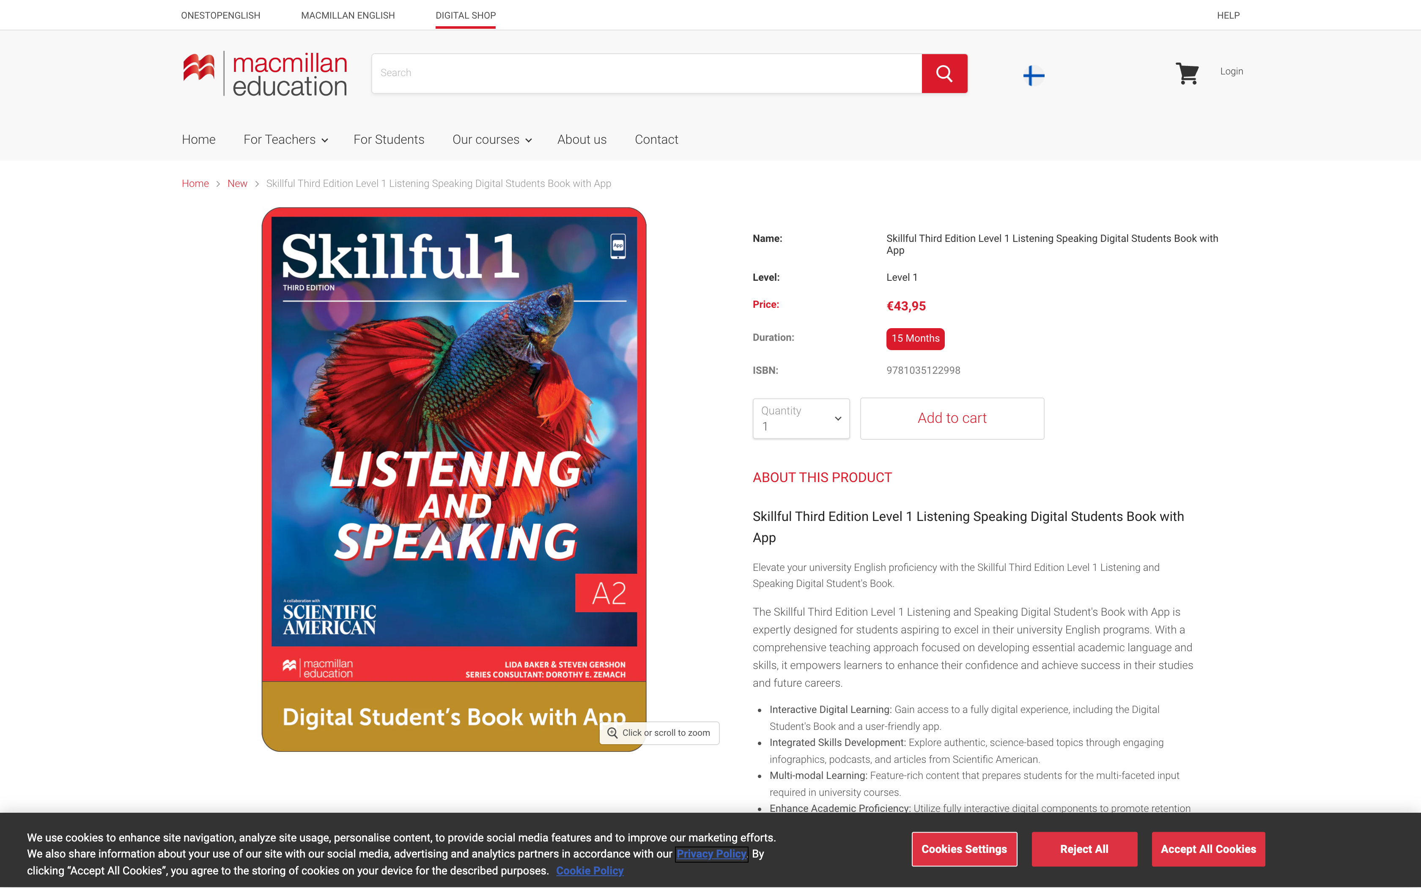The image size is (1421, 888).
Task: Open the HELP link
Action: coord(1228,15)
